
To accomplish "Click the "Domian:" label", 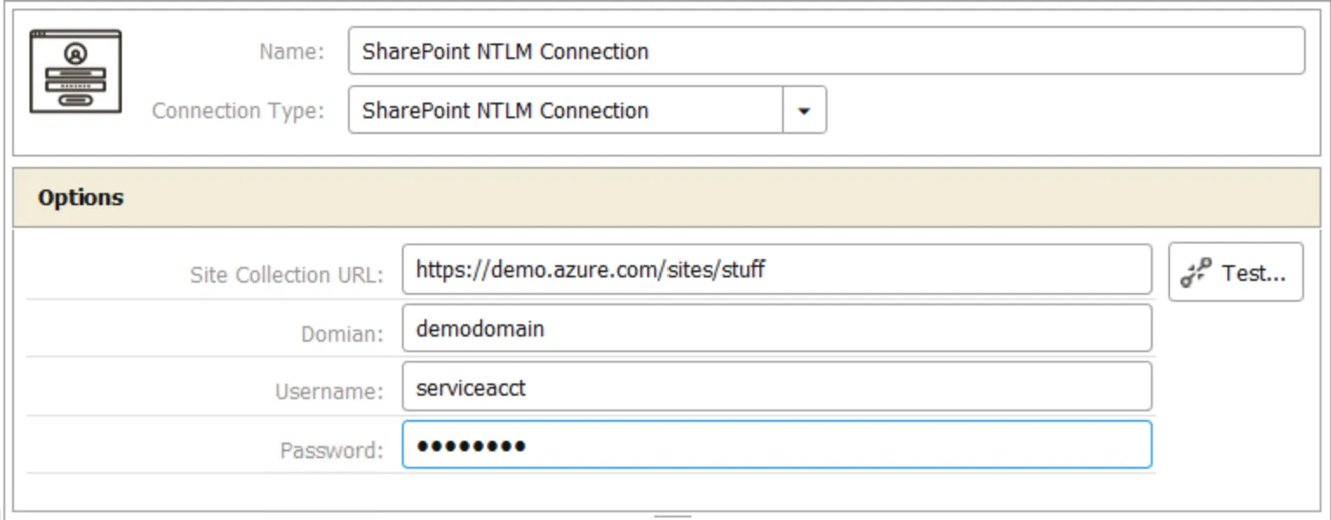I will (x=342, y=334).
